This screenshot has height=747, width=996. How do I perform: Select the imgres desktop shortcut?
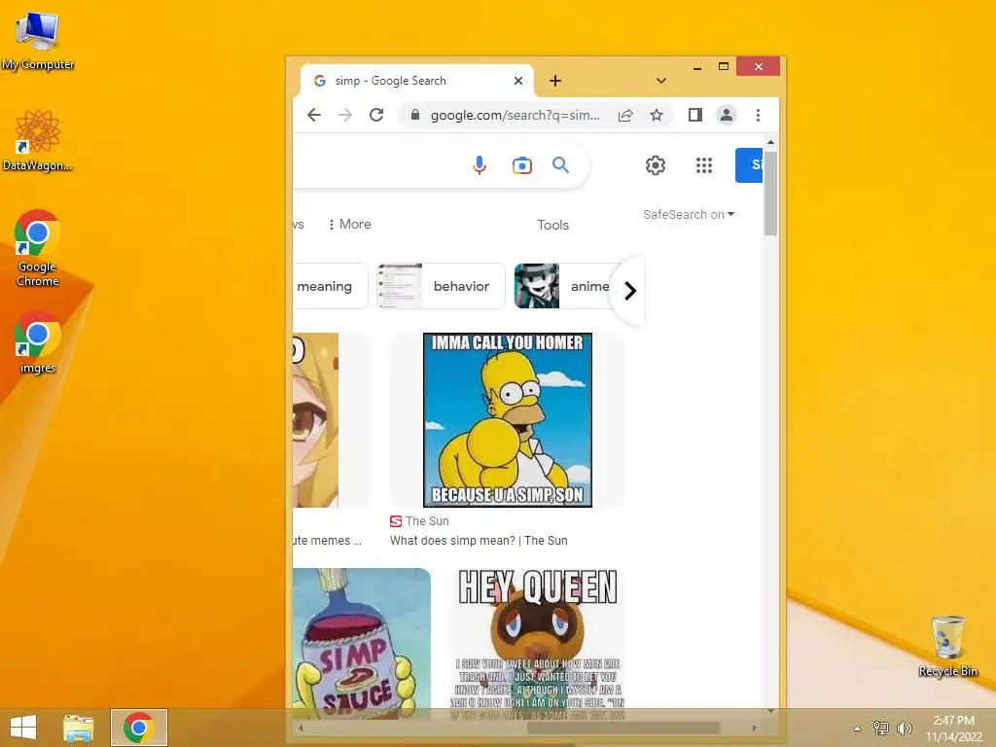pos(38,343)
